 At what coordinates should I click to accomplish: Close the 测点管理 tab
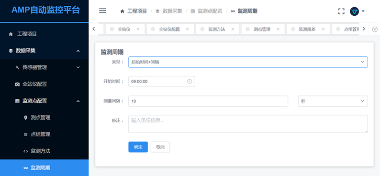click(278, 29)
